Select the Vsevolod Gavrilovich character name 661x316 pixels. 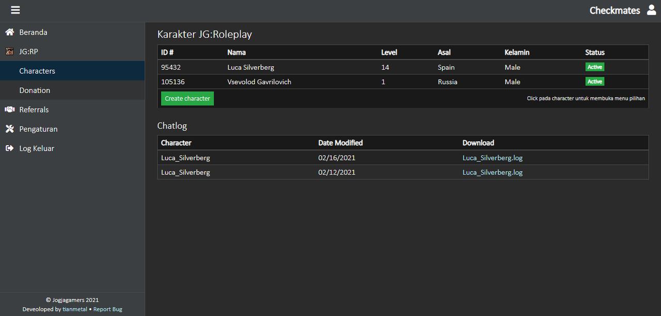pos(258,82)
